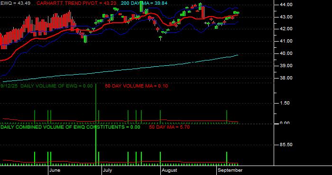Click the June marker on the time axis

click(x=55, y=170)
